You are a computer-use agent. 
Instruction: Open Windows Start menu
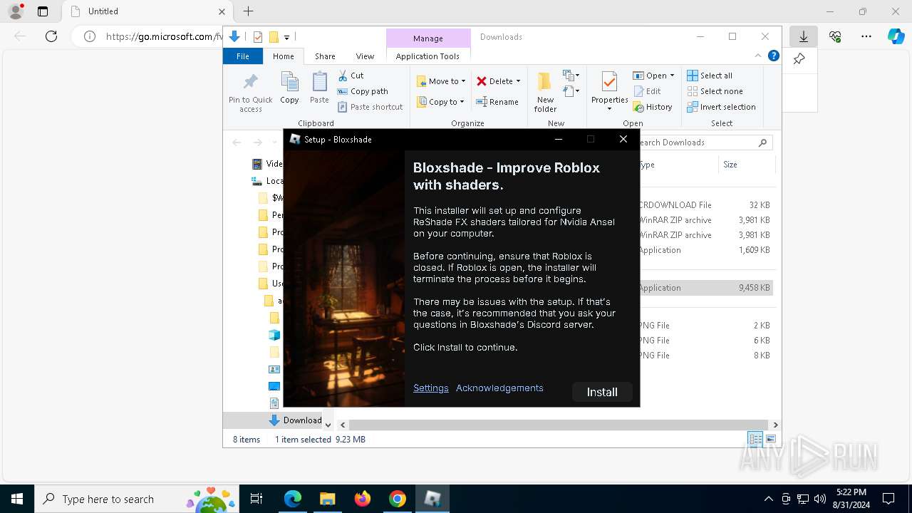coord(17,499)
